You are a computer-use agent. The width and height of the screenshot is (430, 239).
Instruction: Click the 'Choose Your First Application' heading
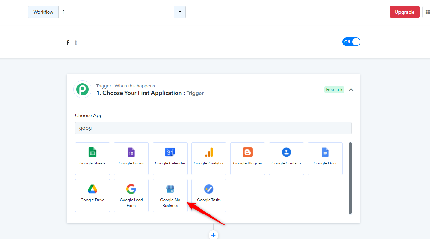[150, 93]
